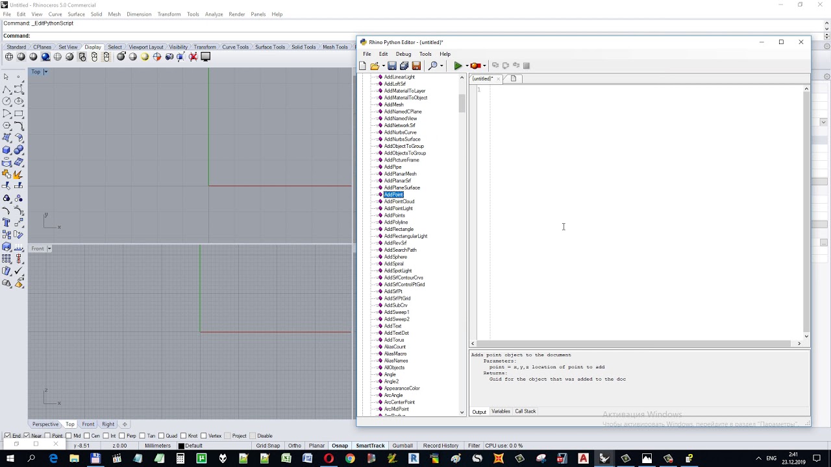Toggle Ortho in status bar
831x467 pixels.
(x=295, y=446)
